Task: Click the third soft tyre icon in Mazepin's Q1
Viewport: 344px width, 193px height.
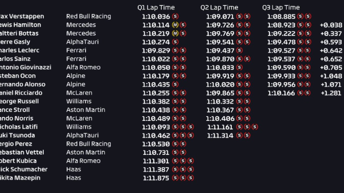Action: pyautogui.click(x=191, y=178)
